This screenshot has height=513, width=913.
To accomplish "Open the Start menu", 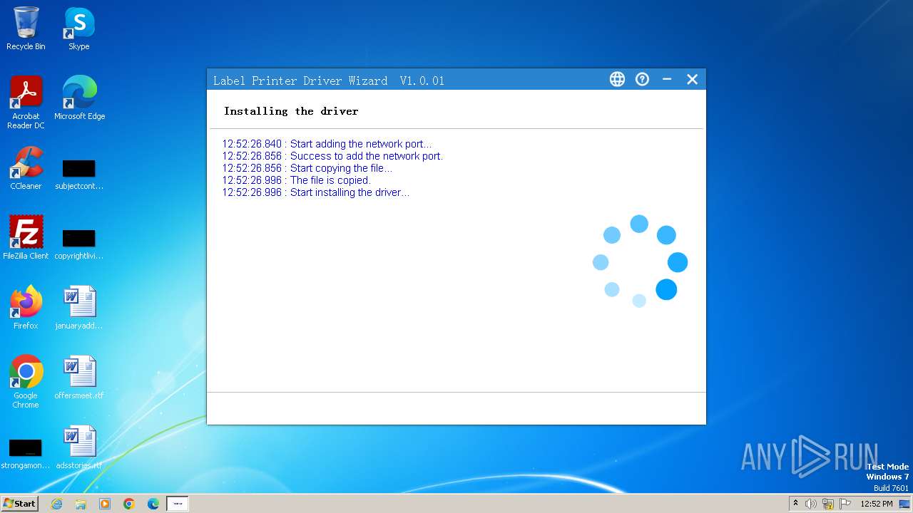I will tap(19, 503).
